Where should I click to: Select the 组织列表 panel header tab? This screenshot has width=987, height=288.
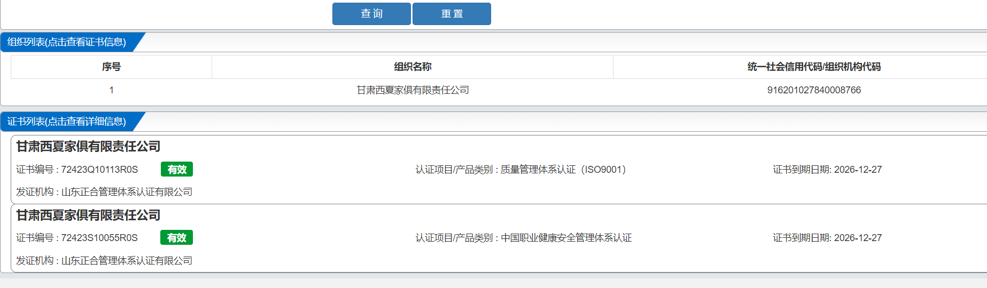click(x=67, y=42)
